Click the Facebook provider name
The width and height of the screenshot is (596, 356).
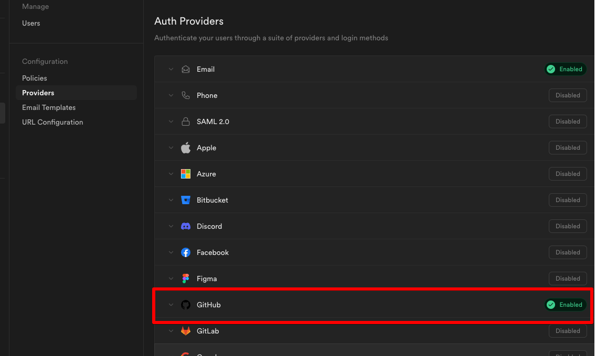click(213, 252)
